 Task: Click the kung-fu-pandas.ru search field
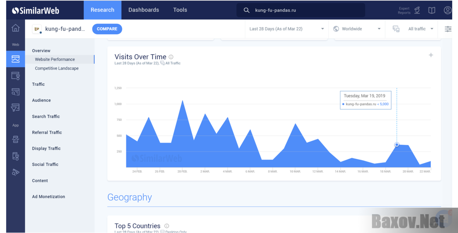point(301,10)
